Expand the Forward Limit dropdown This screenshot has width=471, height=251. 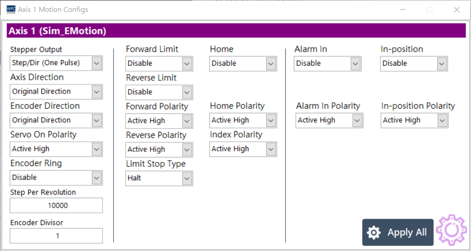coord(159,63)
